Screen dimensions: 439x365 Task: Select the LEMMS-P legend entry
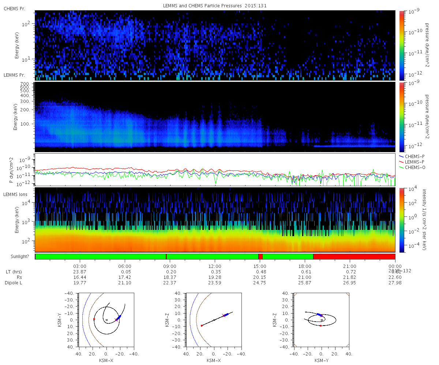coord(412,162)
